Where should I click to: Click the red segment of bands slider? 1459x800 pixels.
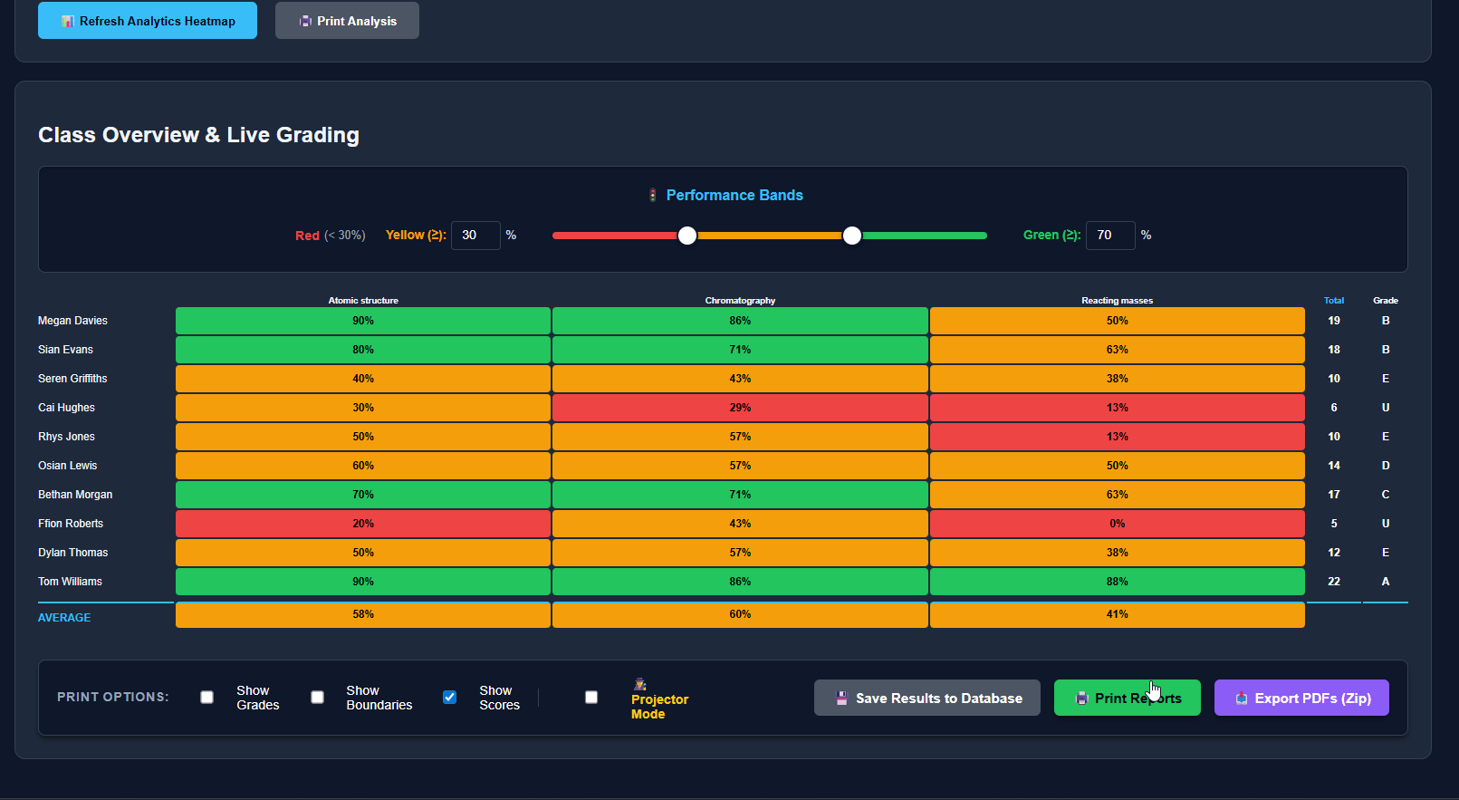pyautogui.click(x=616, y=236)
